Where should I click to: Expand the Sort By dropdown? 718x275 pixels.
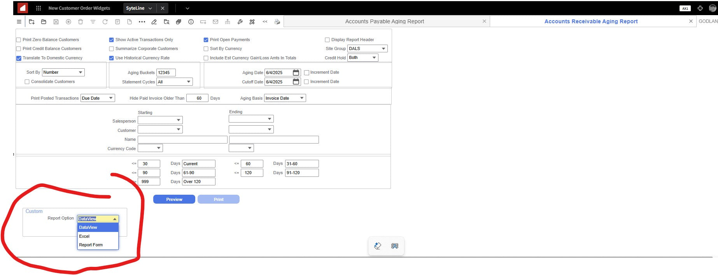click(81, 73)
